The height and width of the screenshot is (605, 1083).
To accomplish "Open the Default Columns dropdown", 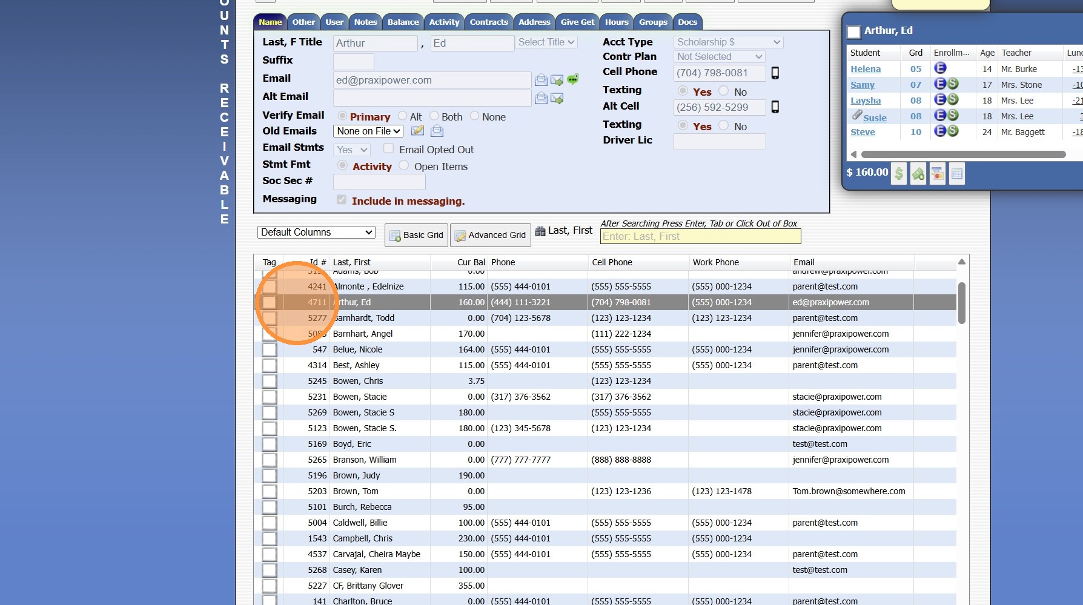I will pyautogui.click(x=316, y=233).
